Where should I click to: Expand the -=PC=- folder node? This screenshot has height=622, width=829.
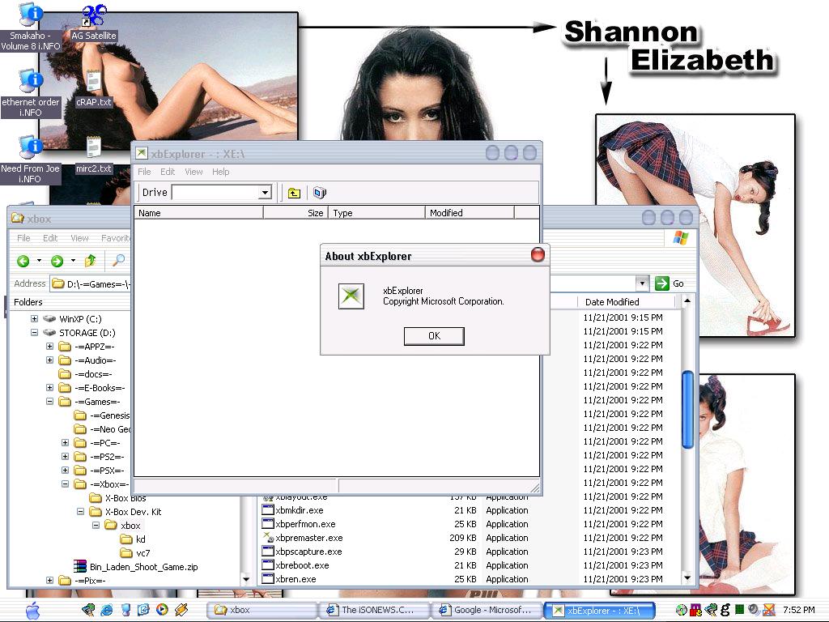tap(65, 442)
